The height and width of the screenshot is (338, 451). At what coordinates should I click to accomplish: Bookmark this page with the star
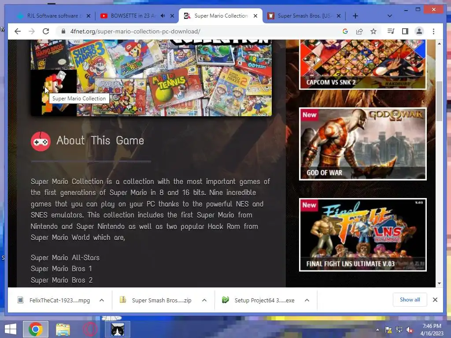point(373,31)
